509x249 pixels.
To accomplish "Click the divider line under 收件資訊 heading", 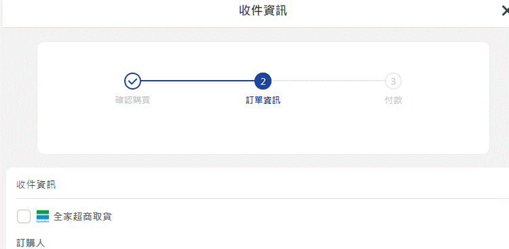I will 262,198.
